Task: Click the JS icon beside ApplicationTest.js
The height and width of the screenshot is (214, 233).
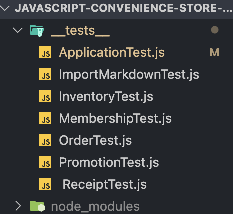Action: coord(45,52)
